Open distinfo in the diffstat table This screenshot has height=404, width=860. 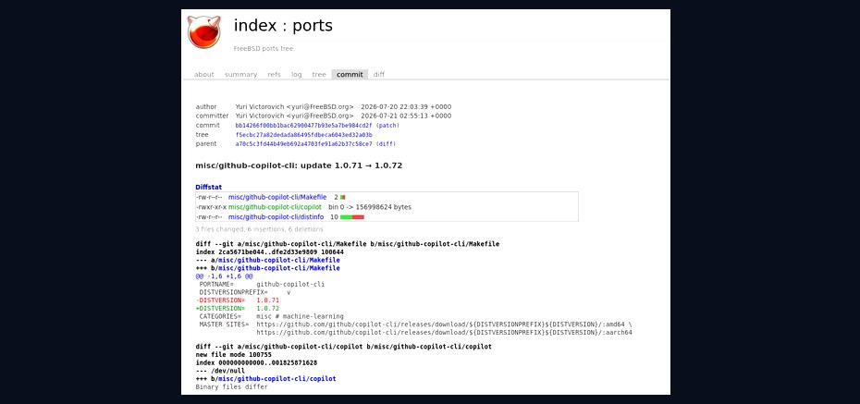tap(276, 217)
